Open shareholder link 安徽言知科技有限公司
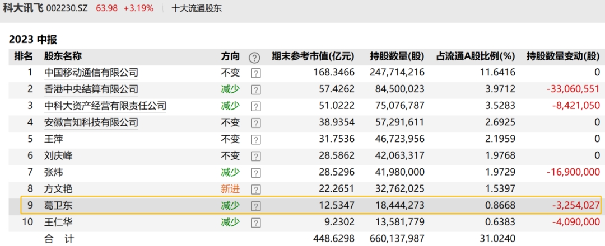This screenshot has height=246, width=605. click(x=91, y=122)
